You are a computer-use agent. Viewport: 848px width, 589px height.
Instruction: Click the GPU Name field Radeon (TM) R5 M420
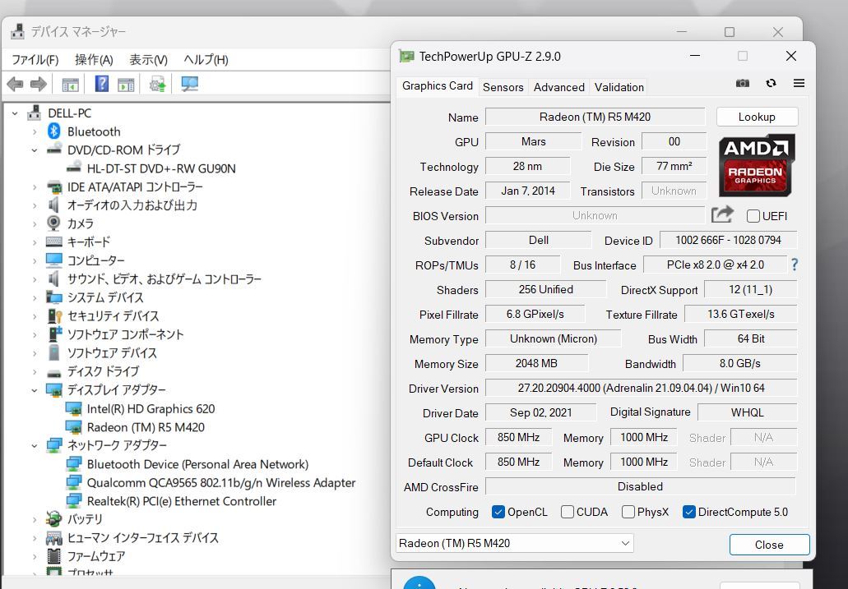point(595,117)
